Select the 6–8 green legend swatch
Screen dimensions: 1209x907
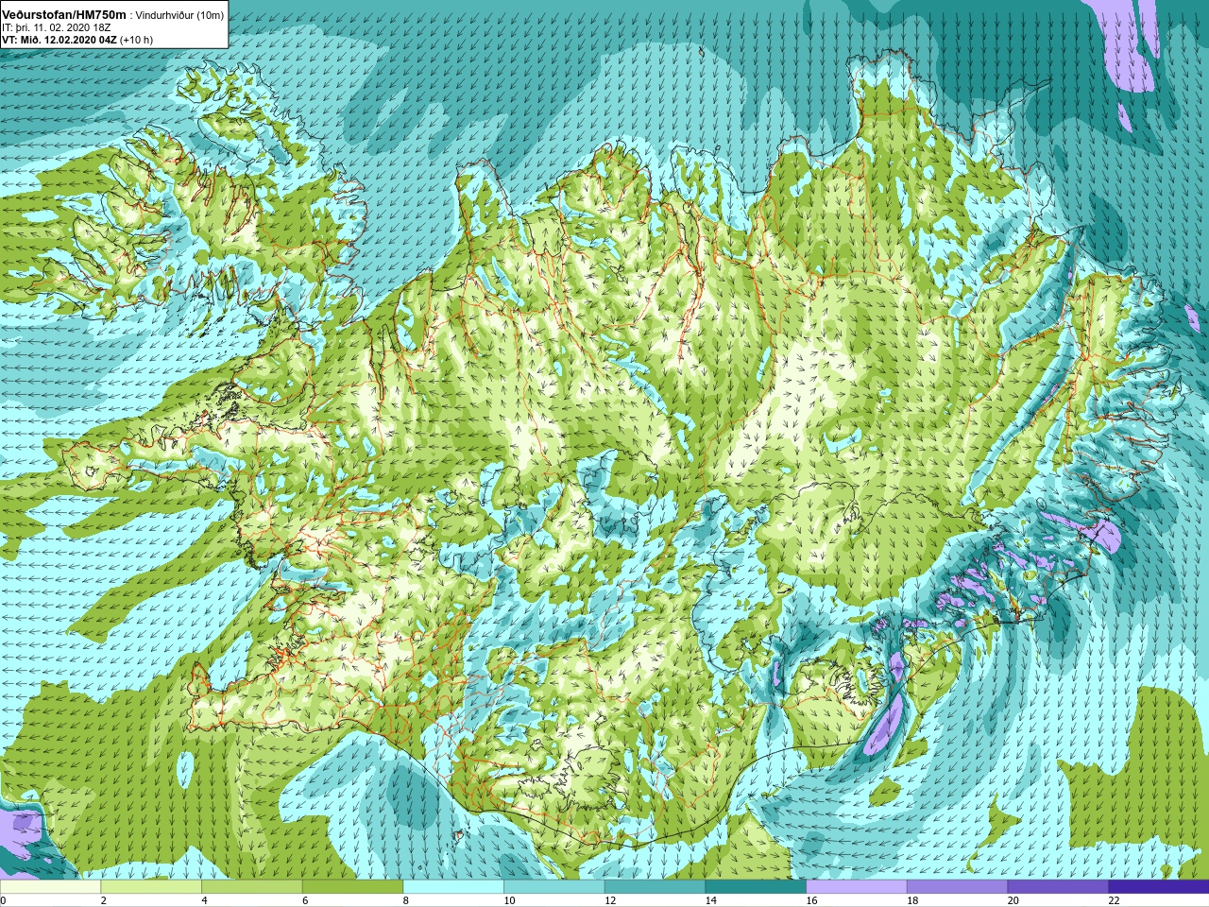click(x=352, y=887)
